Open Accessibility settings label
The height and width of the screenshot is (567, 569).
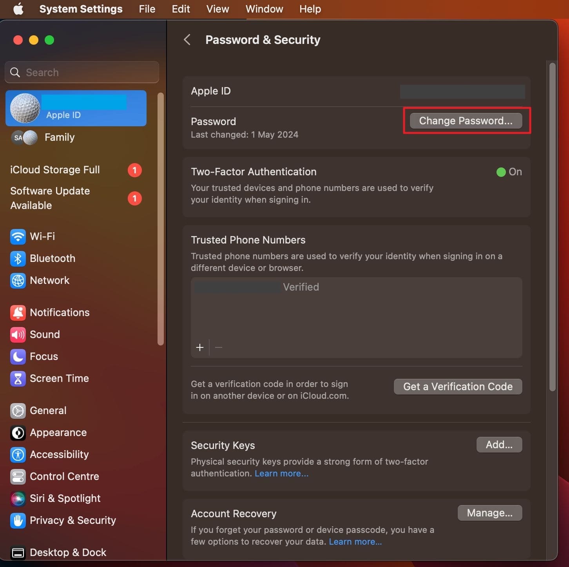59,454
